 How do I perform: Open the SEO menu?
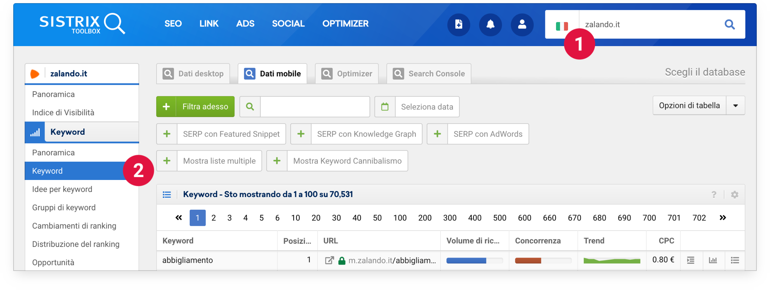pyautogui.click(x=173, y=24)
